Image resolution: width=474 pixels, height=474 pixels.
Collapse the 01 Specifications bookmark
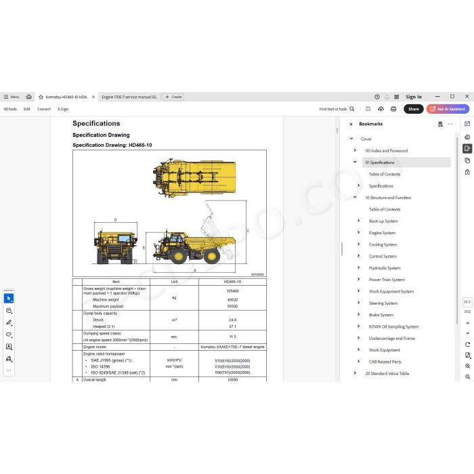[x=355, y=162]
